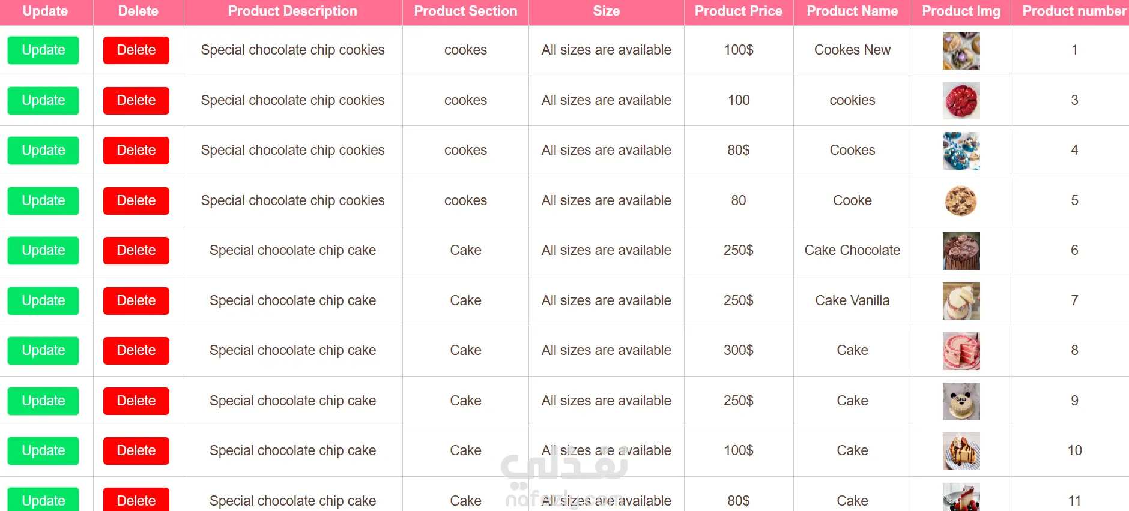1129x511 pixels.
Task: Delete the Cookes New product
Action: tap(136, 50)
